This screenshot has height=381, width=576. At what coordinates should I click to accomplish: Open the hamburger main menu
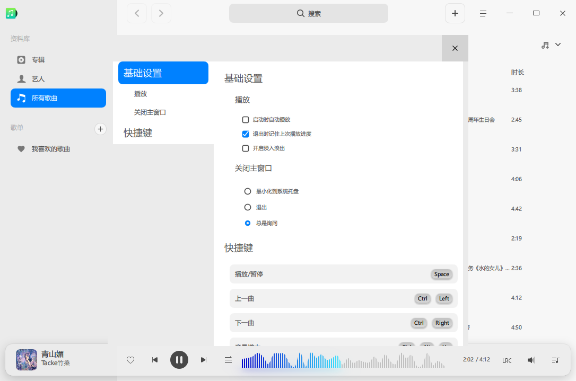[483, 13]
